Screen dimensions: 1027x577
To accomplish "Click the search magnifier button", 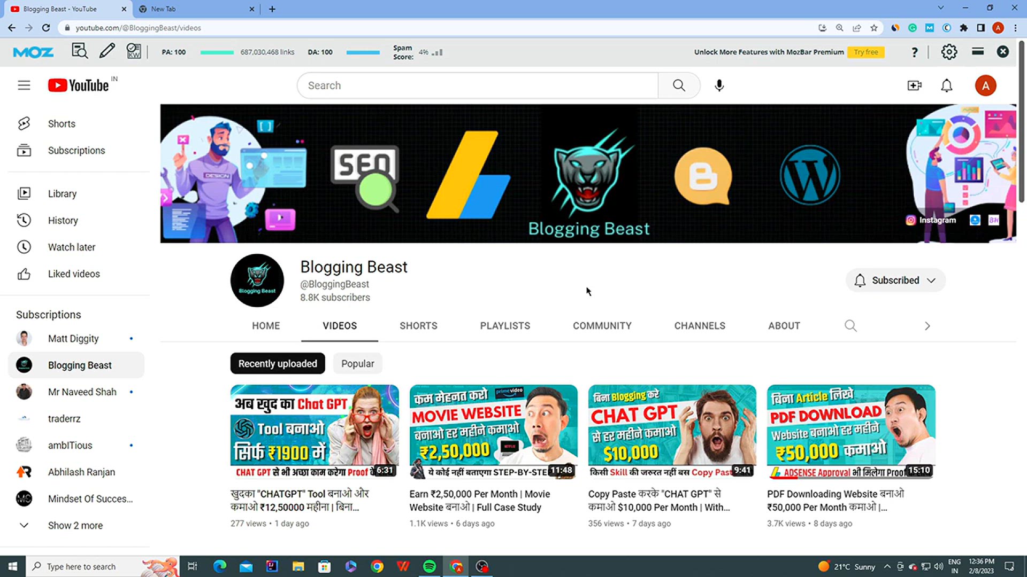I will coord(679,85).
